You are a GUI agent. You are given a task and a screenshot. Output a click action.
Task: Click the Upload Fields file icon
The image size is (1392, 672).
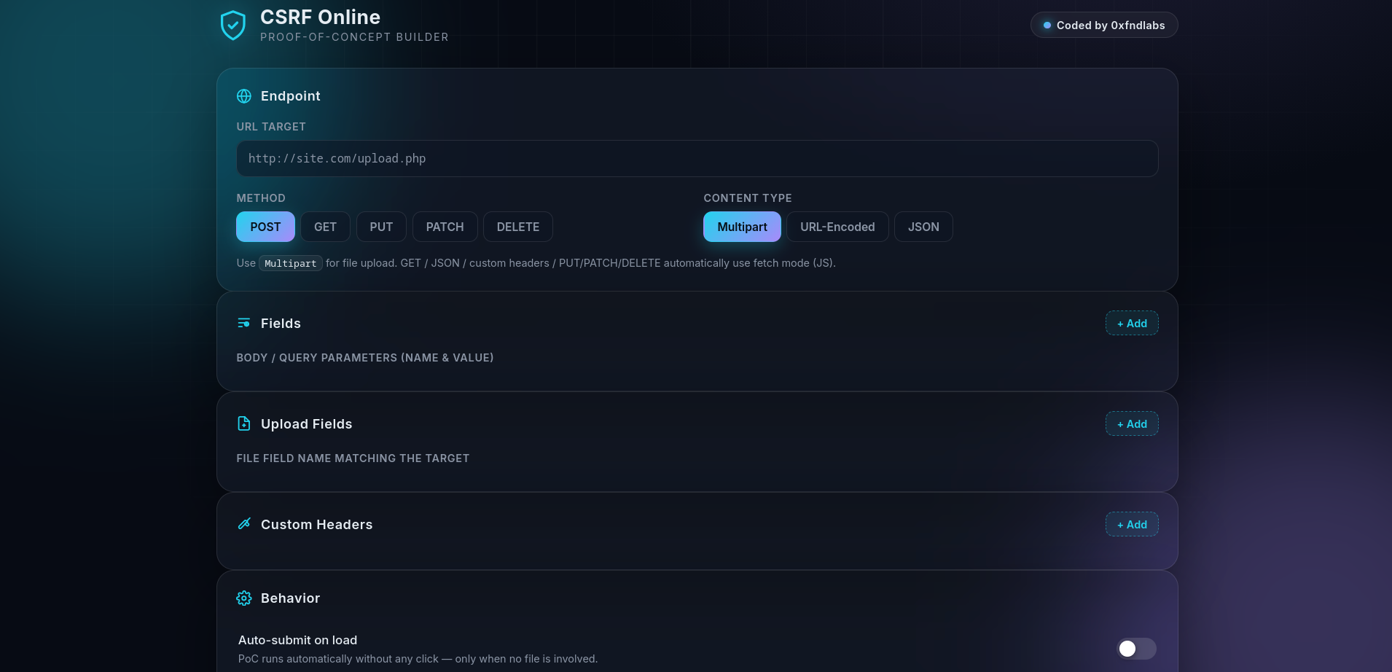244,423
